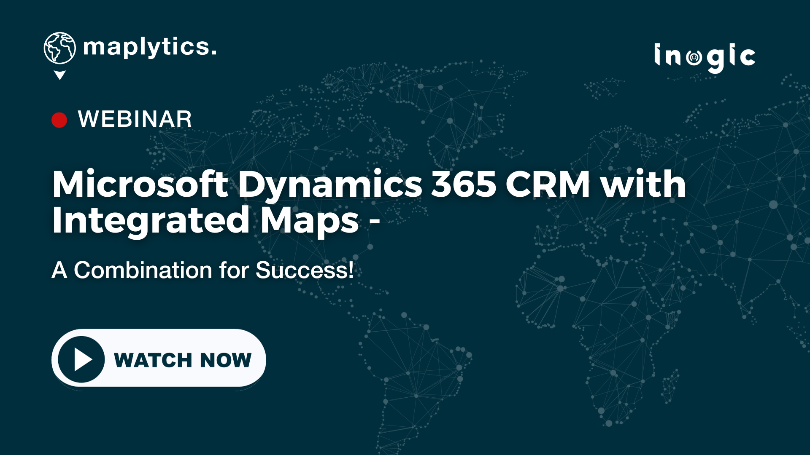
Task: Open the Inogic logo
Action: [705, 58]
